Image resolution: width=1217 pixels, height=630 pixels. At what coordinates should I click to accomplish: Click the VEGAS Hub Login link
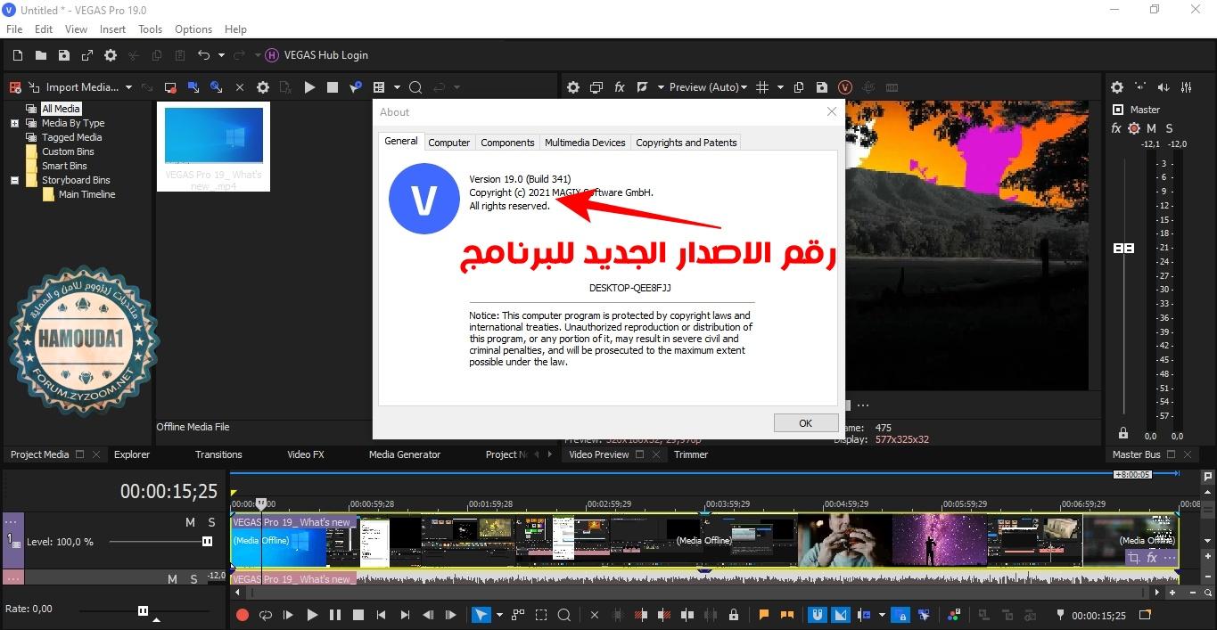tap(326, 55)
